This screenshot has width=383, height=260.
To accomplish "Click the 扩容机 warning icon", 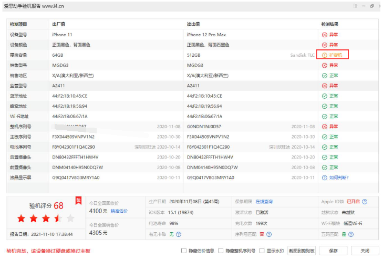I will click(x=324, y=55).
